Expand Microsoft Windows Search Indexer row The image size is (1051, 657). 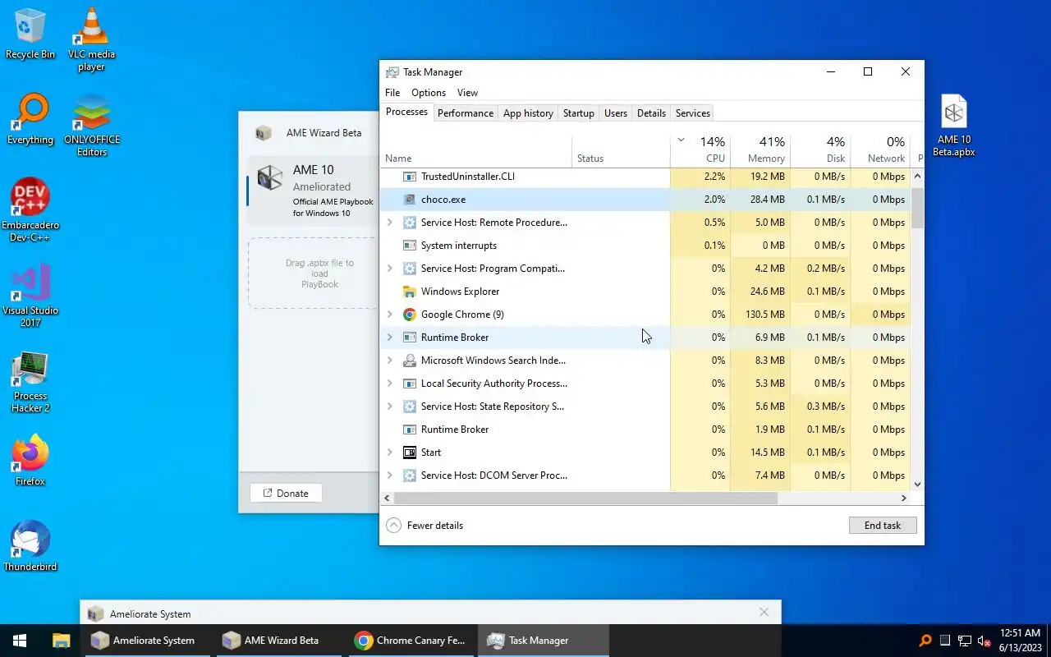pos(390,361)
